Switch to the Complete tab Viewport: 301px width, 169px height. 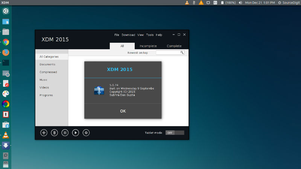(x=174, y=46)
